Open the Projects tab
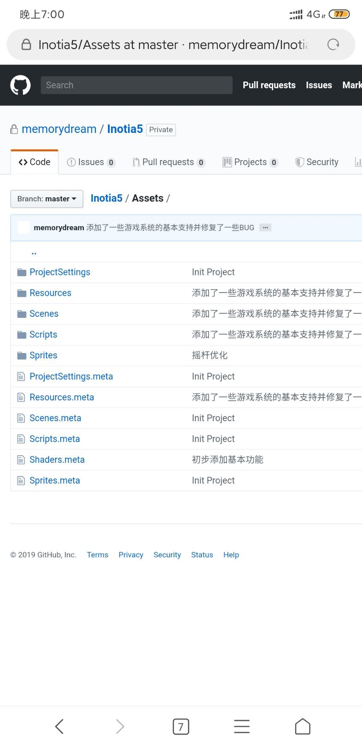This screenshot has height=753, width=362. pyautogui.click(x=250, y=162)
